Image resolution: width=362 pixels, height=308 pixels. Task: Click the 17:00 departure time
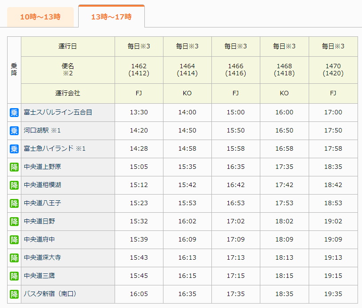(333, 113)
